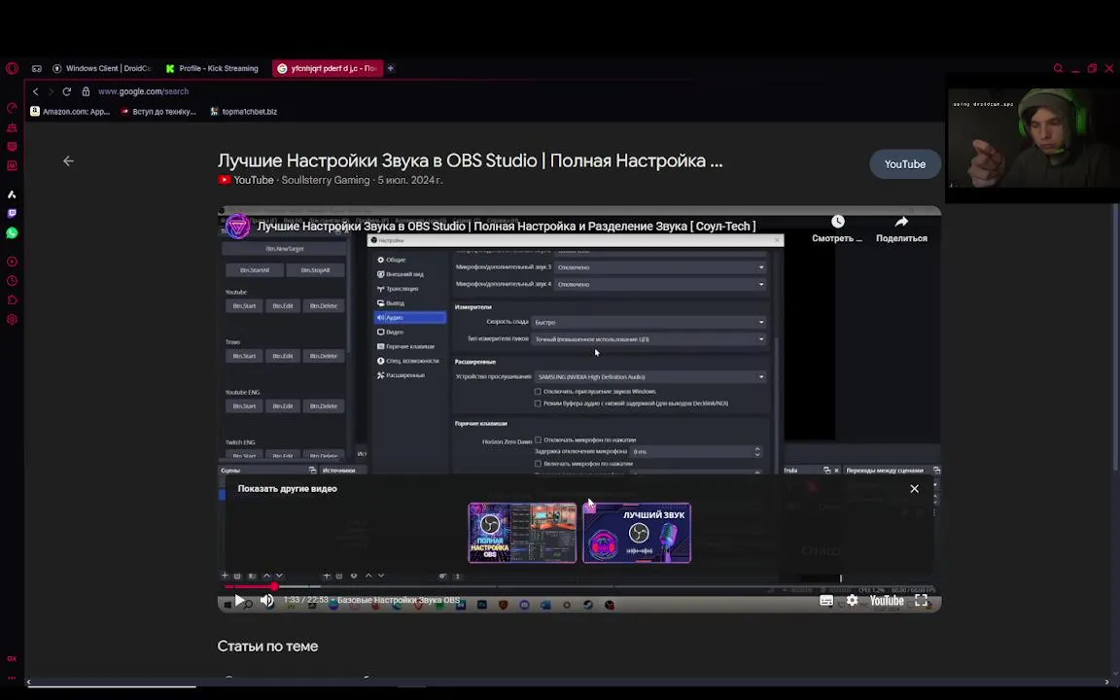Click the right arrow of horizontal scrollbar
This screenshot has width=1120, height=700.
[1107, 682]
